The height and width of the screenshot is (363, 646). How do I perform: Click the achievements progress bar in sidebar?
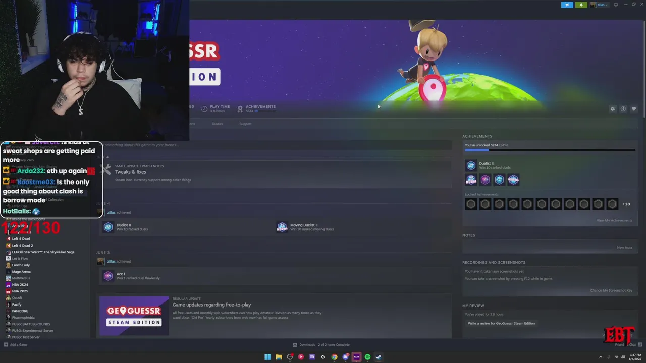[x=550, y=150]
